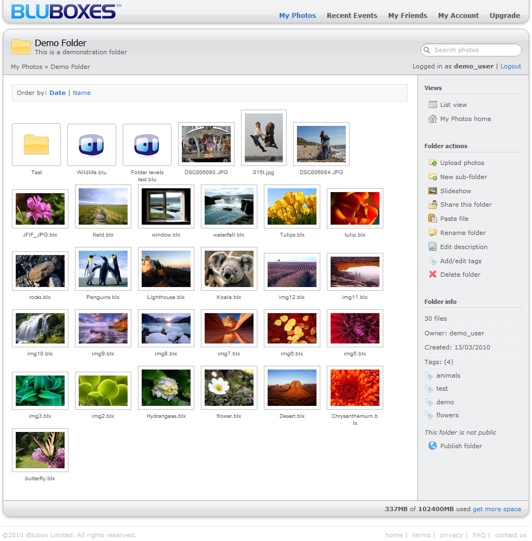Open the Test folder icon
Screen dimensions: 532x541
(36, 144)
